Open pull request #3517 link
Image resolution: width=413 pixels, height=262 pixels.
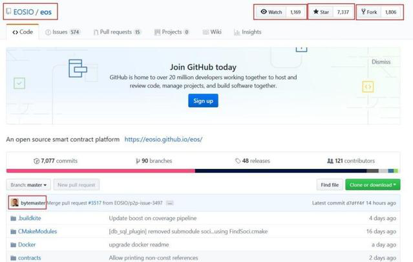pyautogui.click(x=94, y=203)
